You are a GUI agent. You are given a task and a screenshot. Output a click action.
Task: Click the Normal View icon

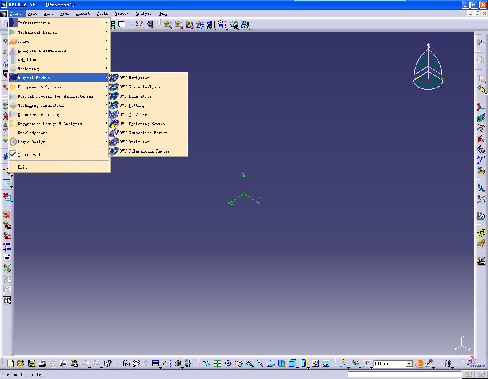coord(271,363)
